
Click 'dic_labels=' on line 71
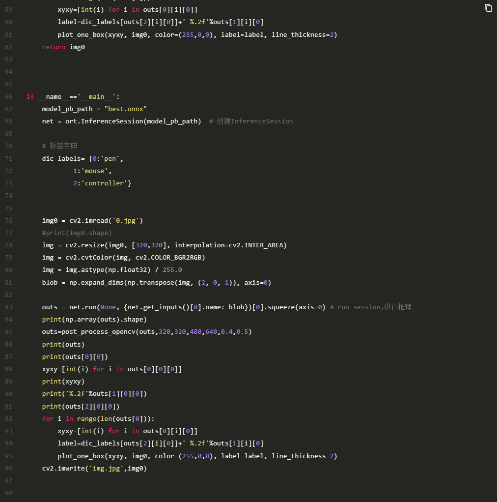pyautogui.click(x=63, y=159)
